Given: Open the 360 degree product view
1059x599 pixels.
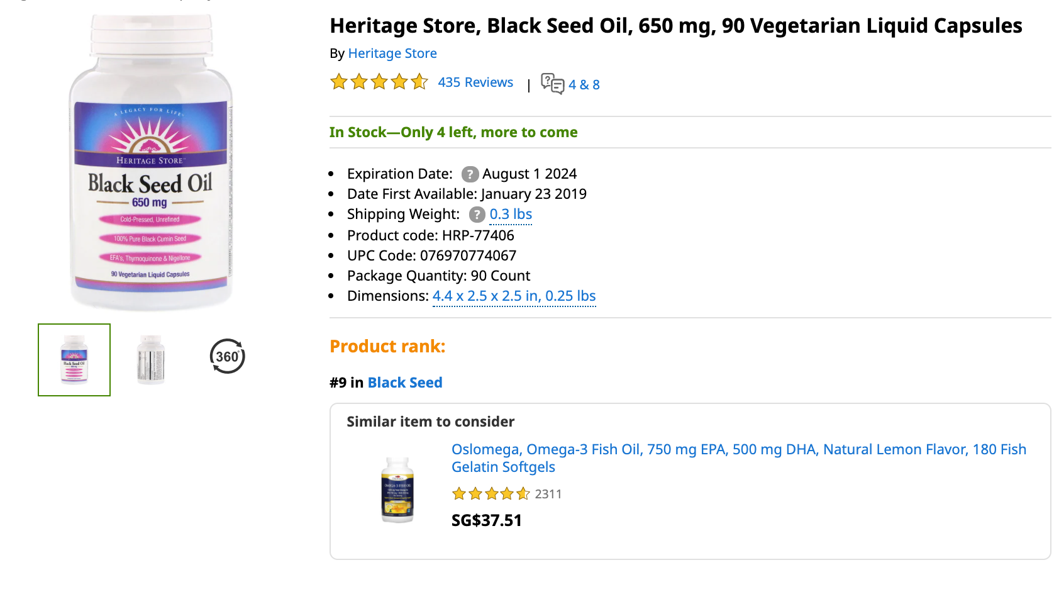Looking at the screenshot, I should [227, 356].
